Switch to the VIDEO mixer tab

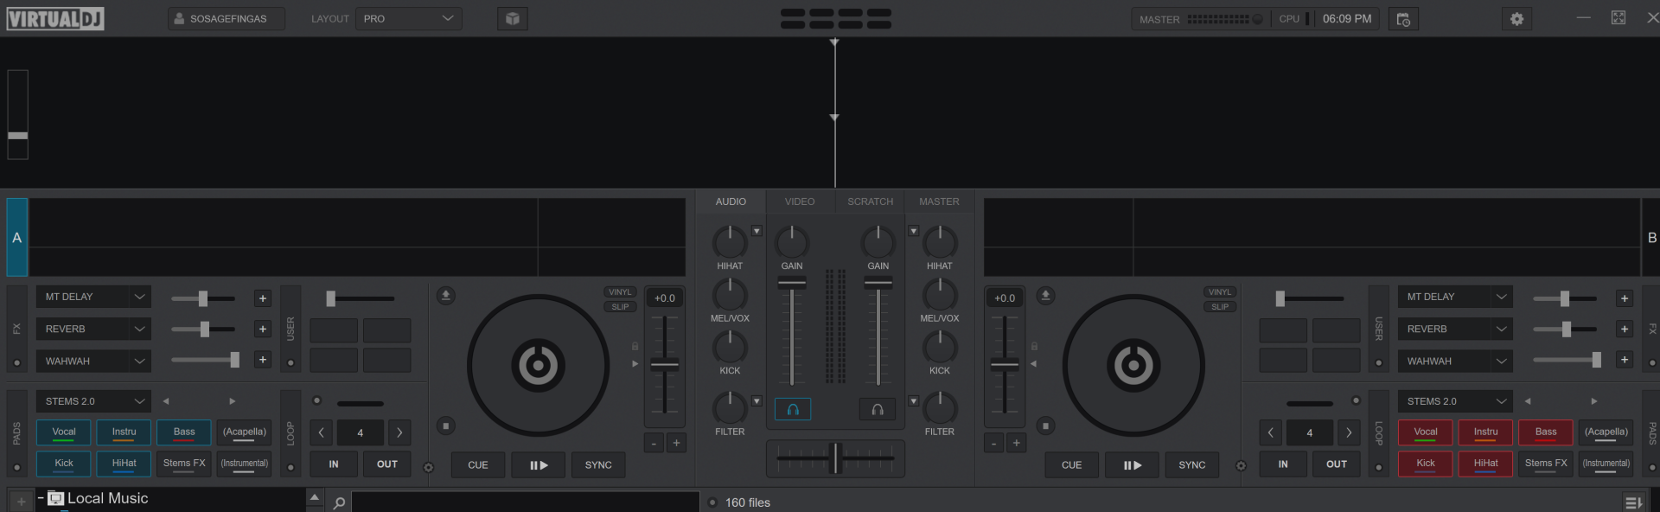tap(799, 202)
